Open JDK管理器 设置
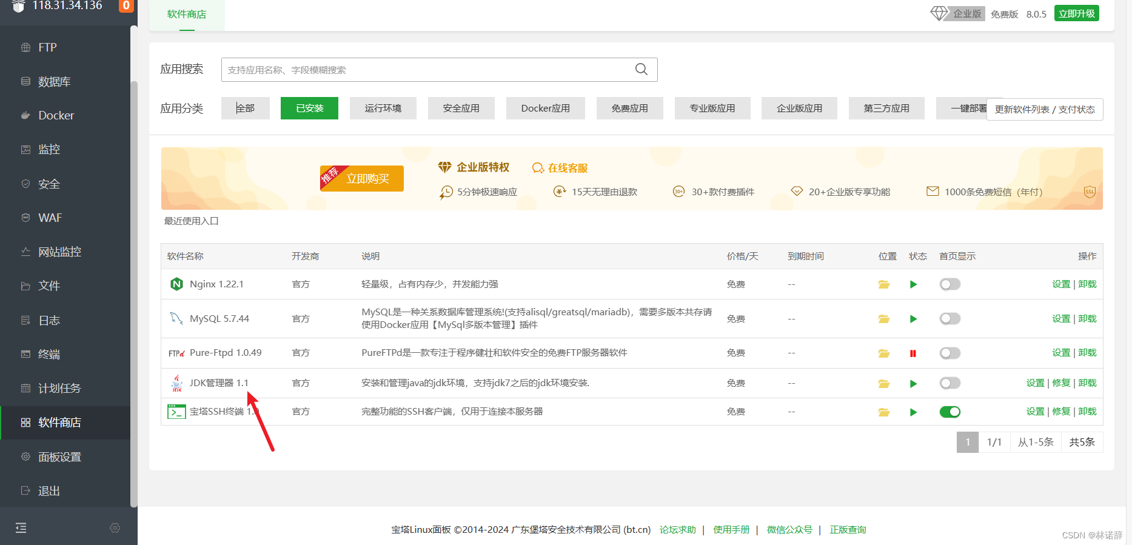 click(x=1035, y=383)
